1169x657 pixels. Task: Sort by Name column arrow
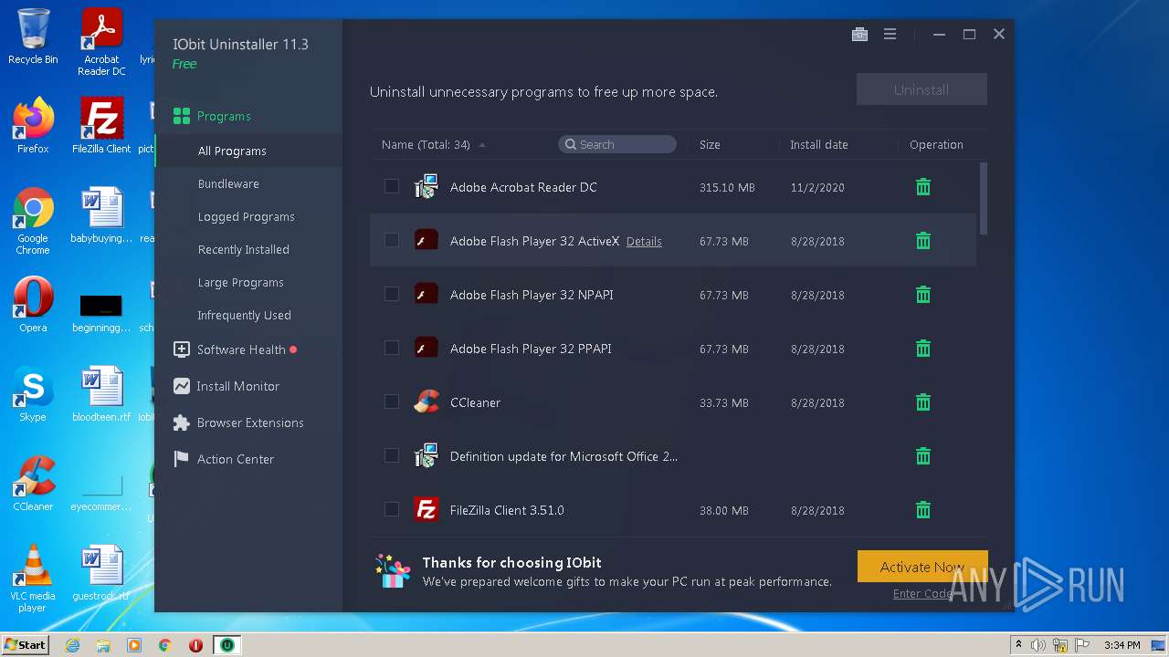click(482, 145)
